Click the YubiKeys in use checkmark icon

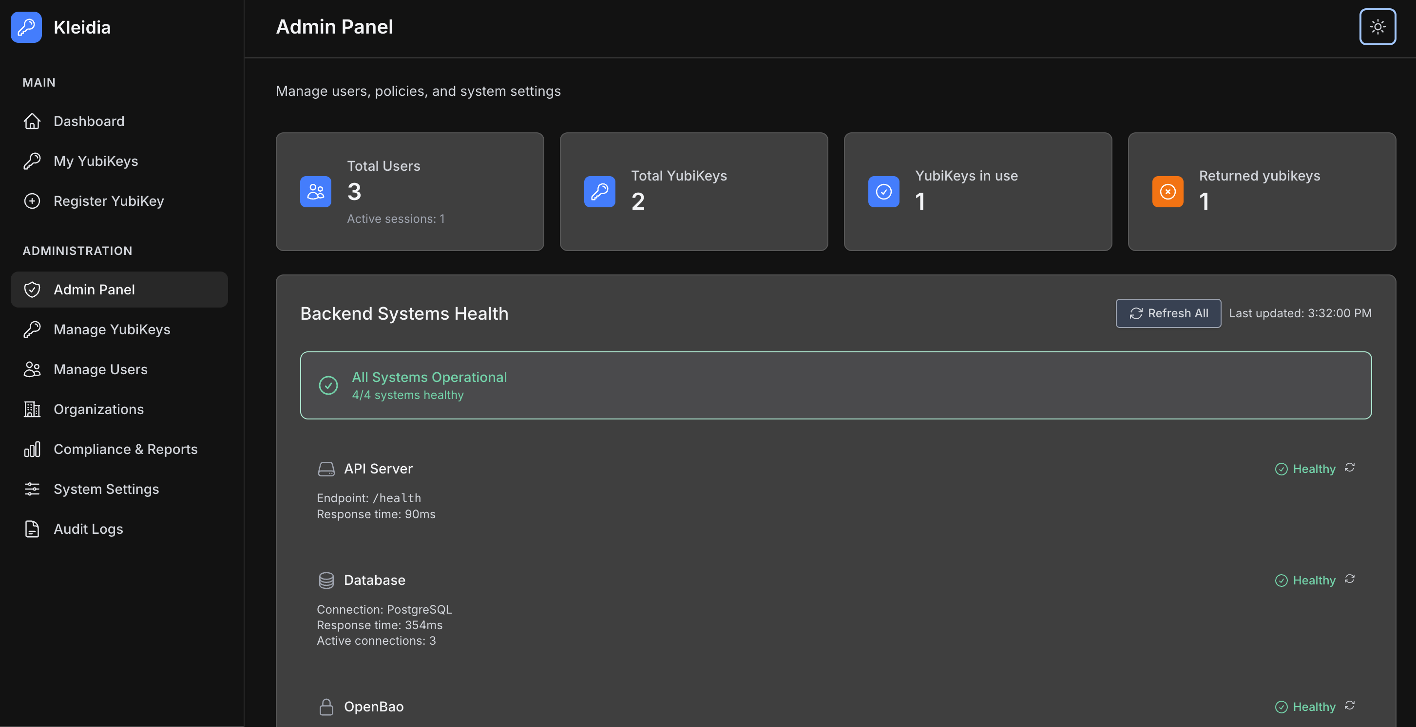coord(883,192)
